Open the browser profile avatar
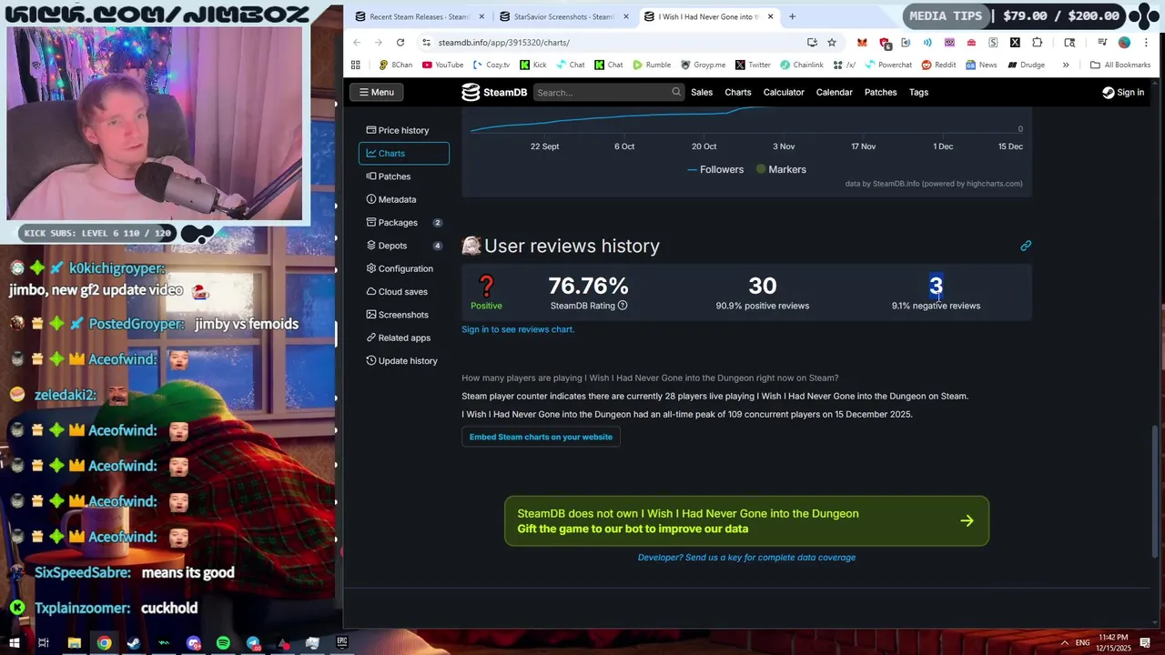The width and height of the screenshot is (1165, 655). pyautogui.click(x=1124, y=43)
